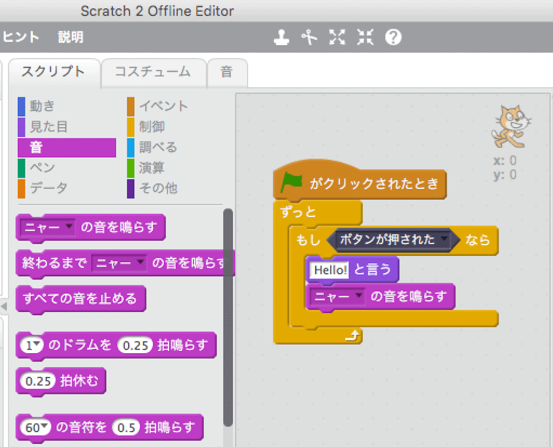This screenshot has height=447, width=553.
Task: Click the loop arrow on forever block
Action: [352, 336]
